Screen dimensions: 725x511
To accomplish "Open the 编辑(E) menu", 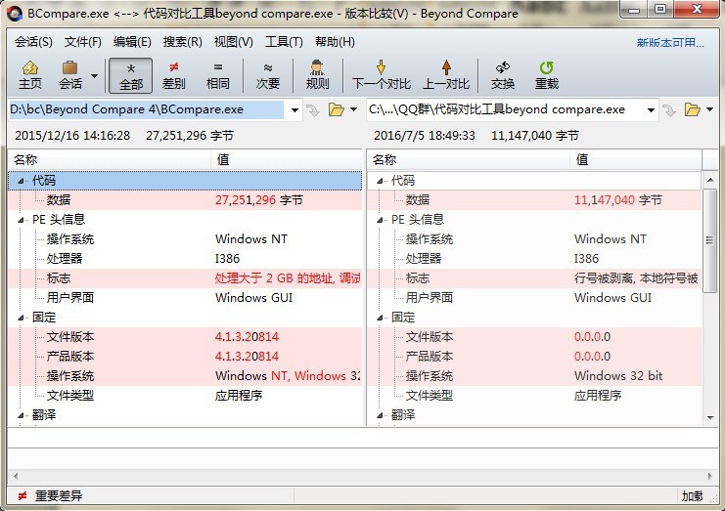I will click(132, 42).
